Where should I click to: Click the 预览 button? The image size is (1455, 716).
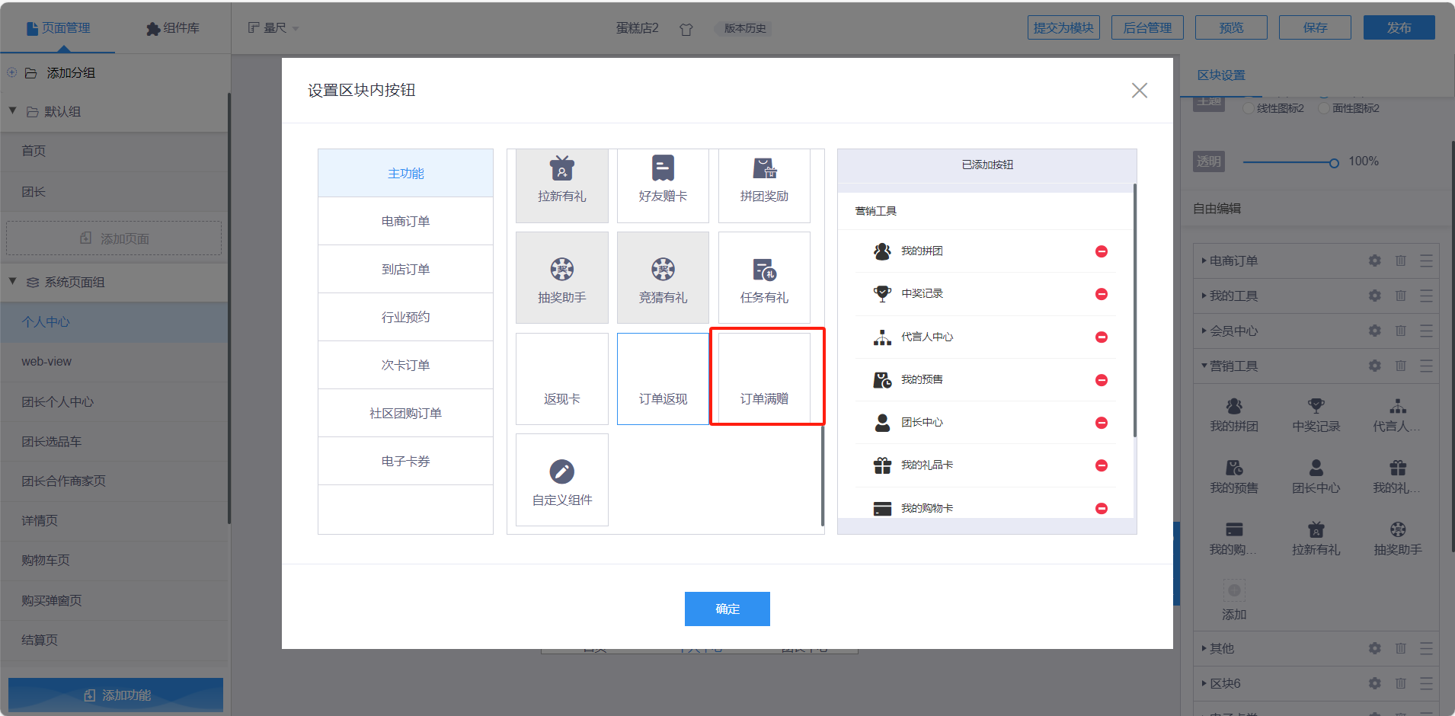coord(1231,27)
